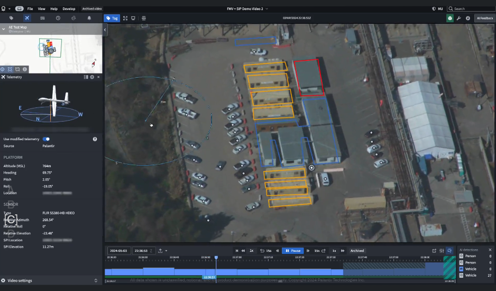Step one frame forward
The height and width of the screenshot is (291, 496).
[308, 251]
